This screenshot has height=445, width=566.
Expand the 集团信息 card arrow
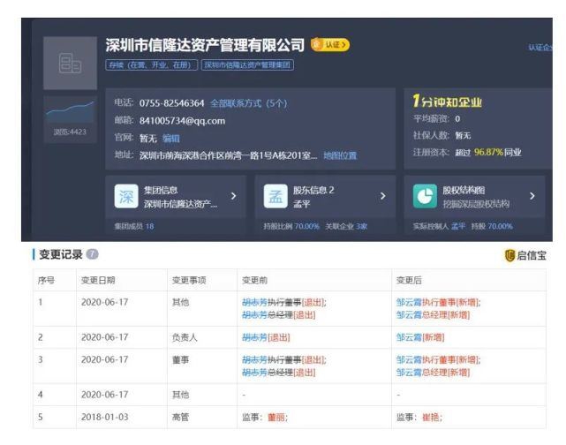(232, 192)
